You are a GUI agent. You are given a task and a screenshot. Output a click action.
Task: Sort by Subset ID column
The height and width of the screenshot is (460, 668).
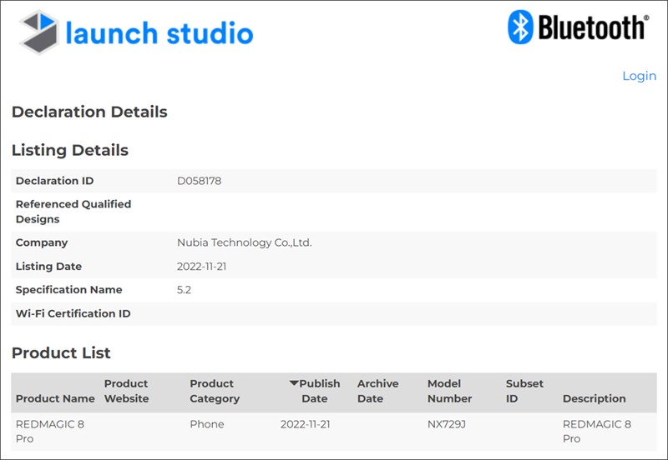point(524,391)
